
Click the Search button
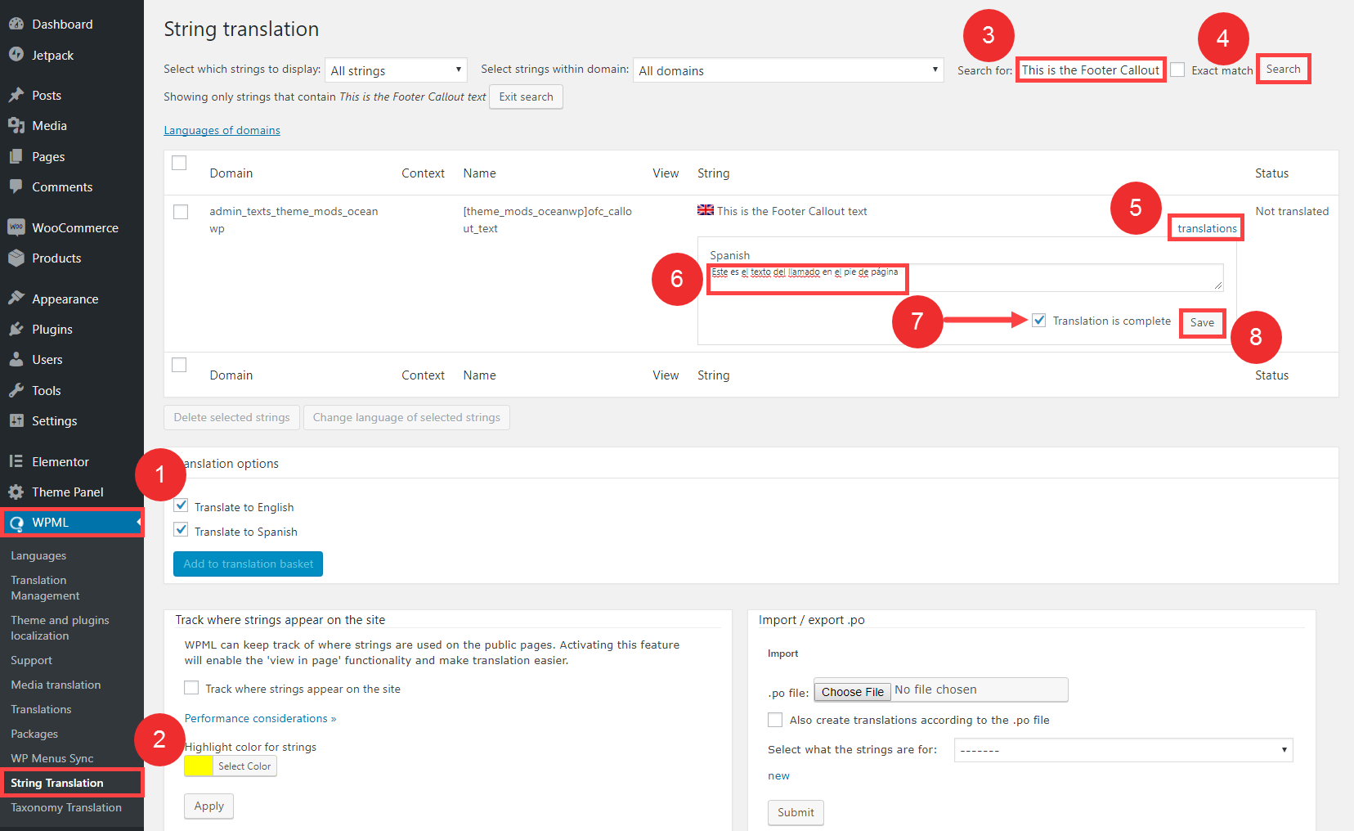[1283, 69]
